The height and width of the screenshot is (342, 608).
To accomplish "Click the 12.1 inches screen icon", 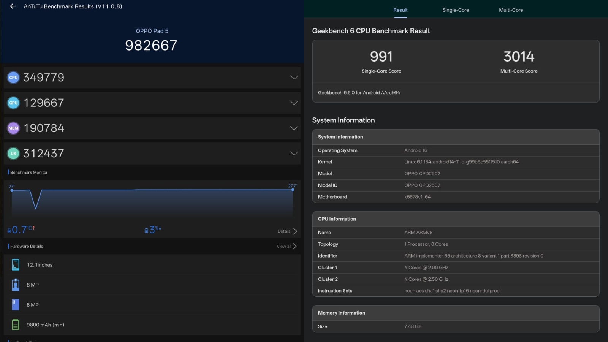I will pyautogui.click(x=16, y=265).
